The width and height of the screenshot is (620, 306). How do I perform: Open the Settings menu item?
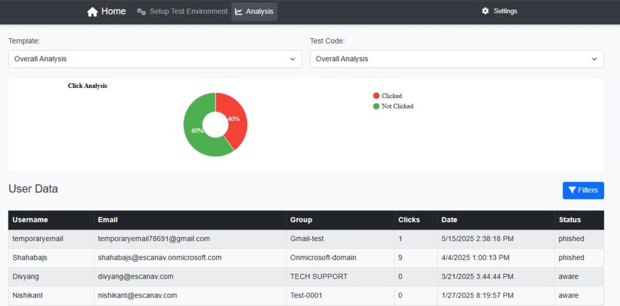(x=500, y=11)
